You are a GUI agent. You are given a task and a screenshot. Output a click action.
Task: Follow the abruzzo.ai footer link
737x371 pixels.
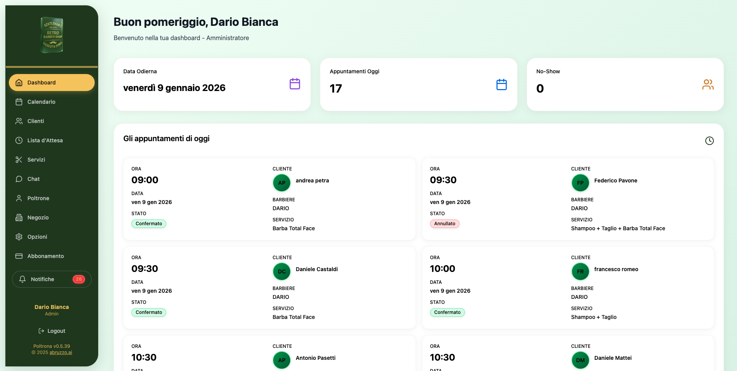[61, 352]
